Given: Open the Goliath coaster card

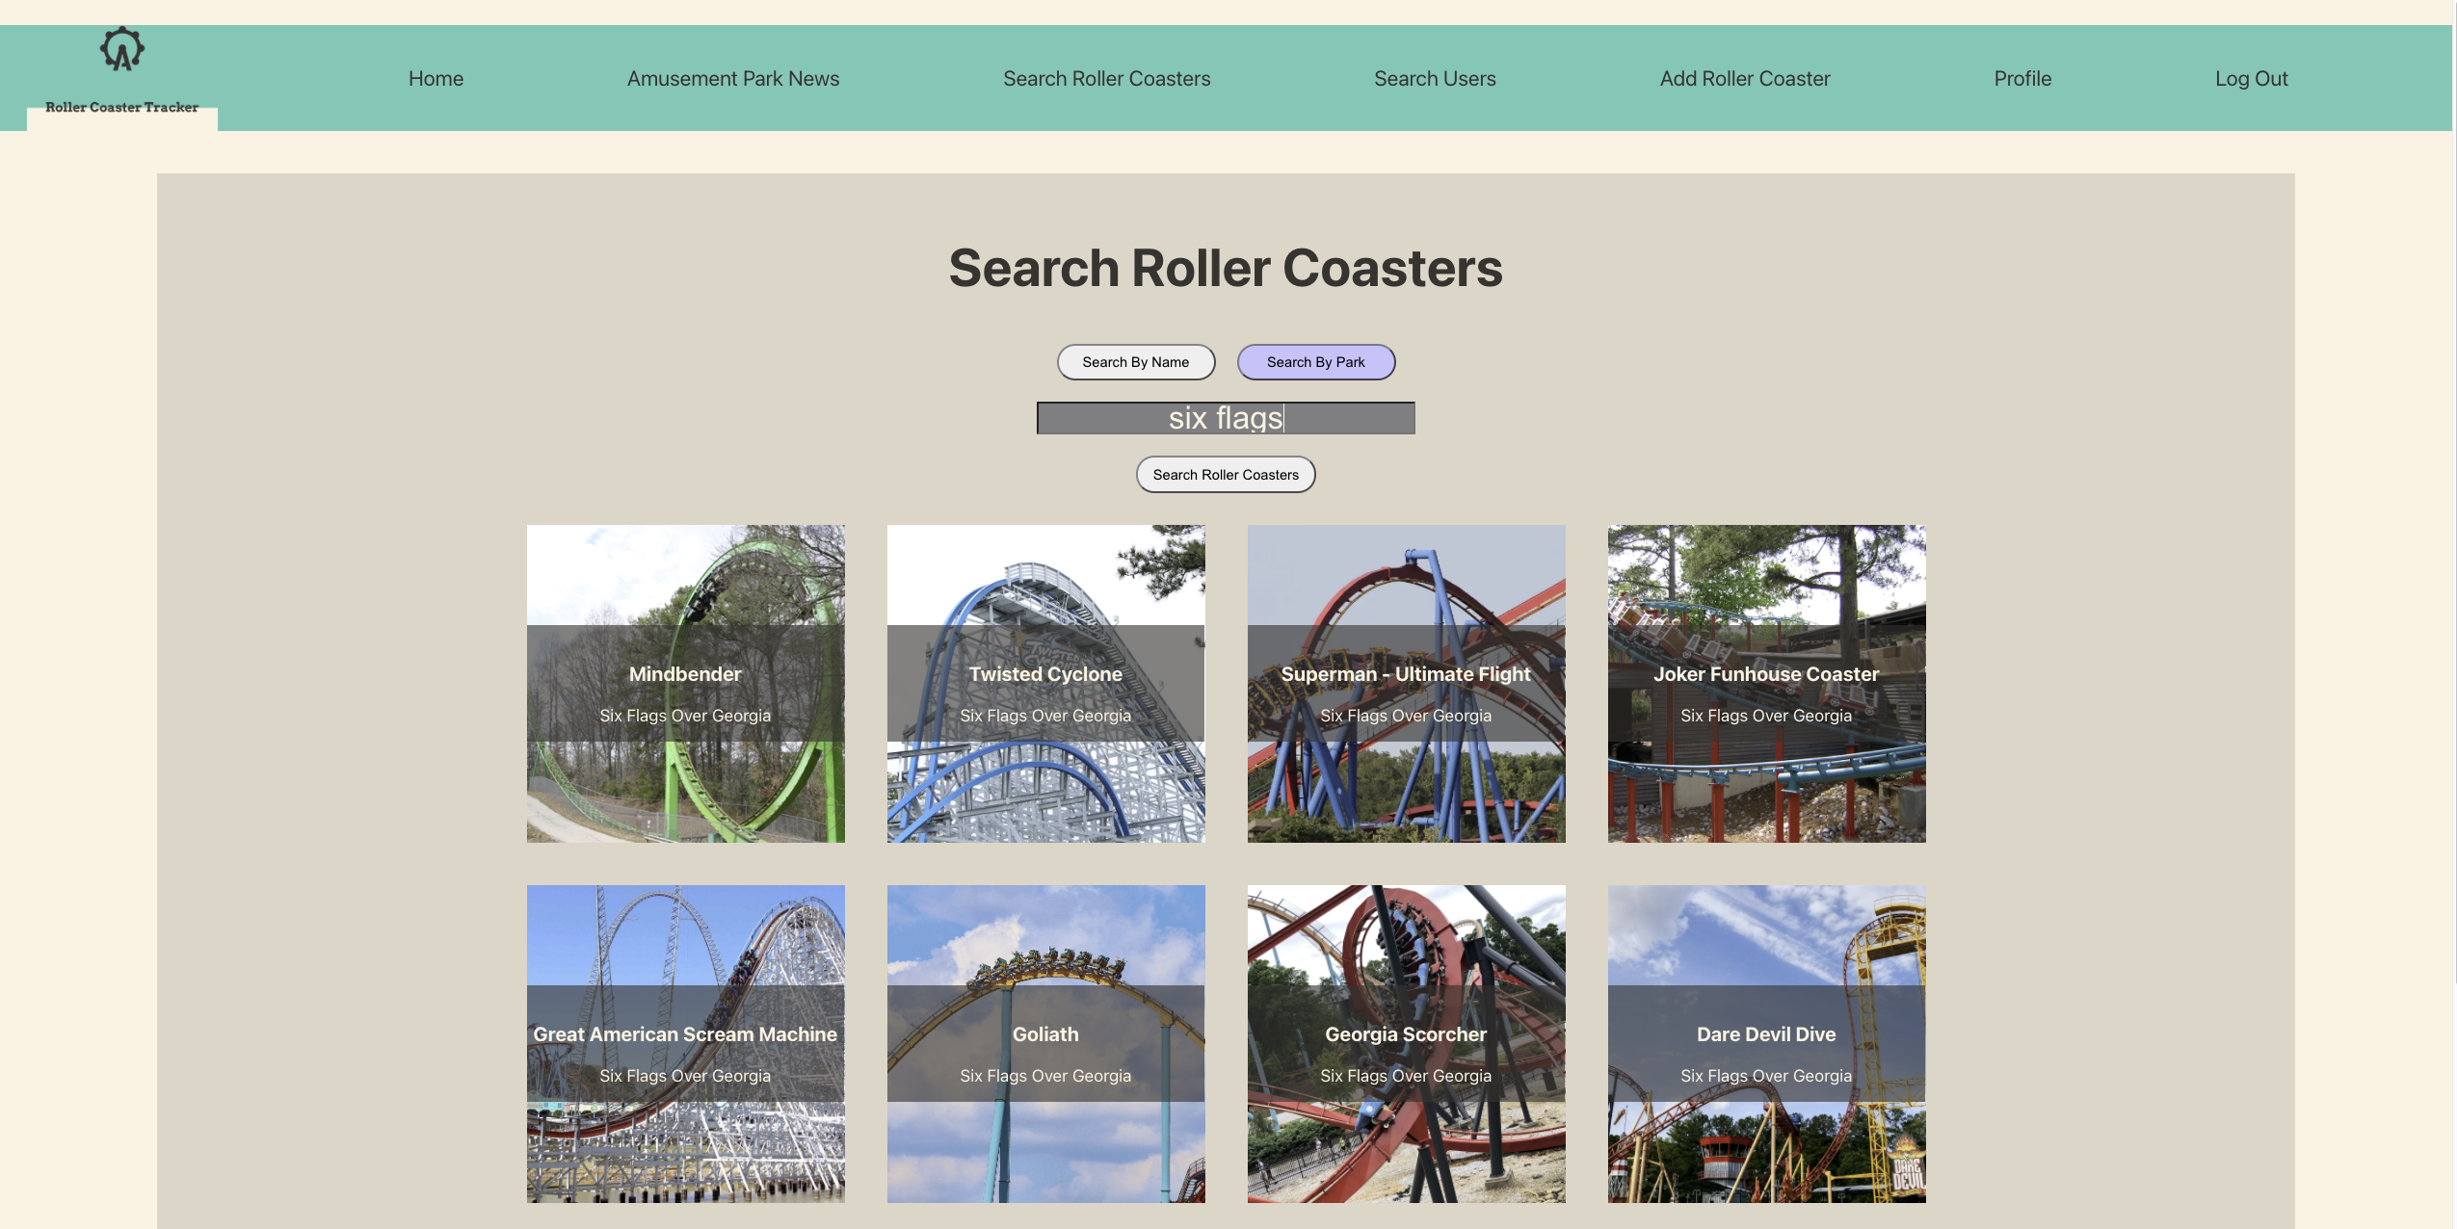Looking at the screenshot, I should [1046, 1044].
